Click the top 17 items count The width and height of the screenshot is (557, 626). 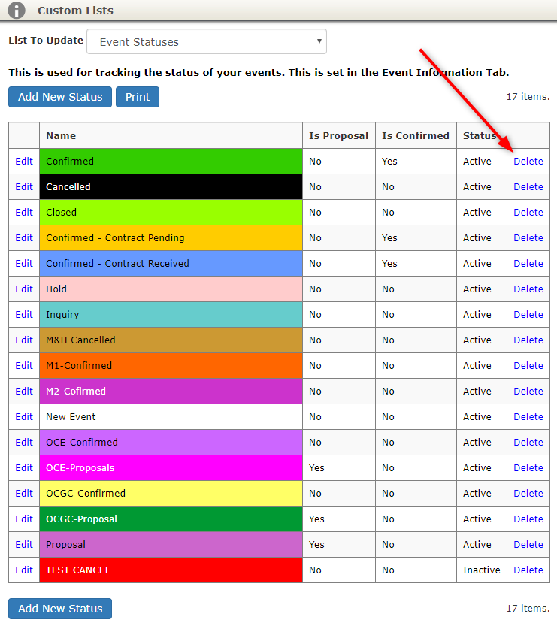point(528,97)
